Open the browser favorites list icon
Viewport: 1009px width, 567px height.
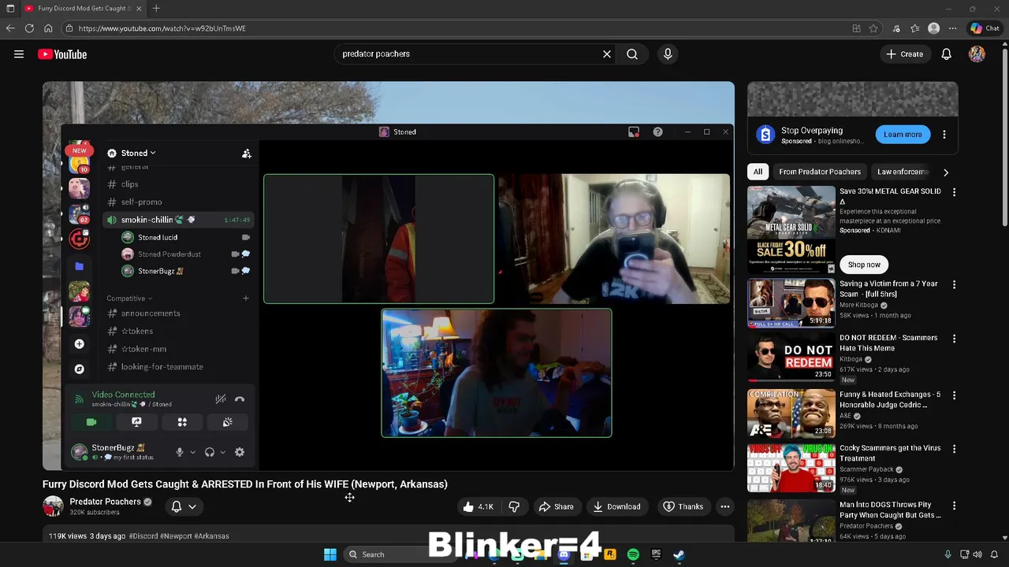pyautogui.click(x=914, y=28)
